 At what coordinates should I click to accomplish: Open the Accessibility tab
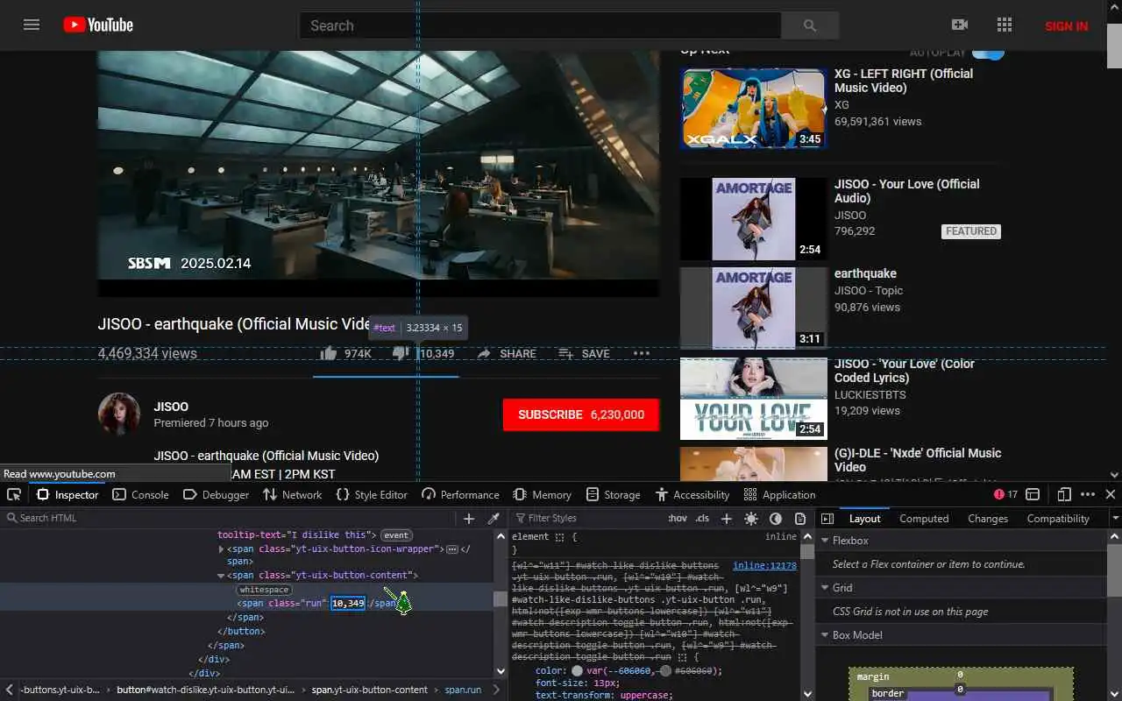coord(692,495)
